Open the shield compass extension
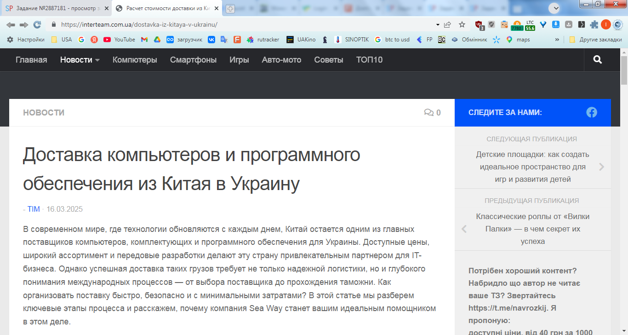Screen dimensions: 628x335 (x=491, y=24)
